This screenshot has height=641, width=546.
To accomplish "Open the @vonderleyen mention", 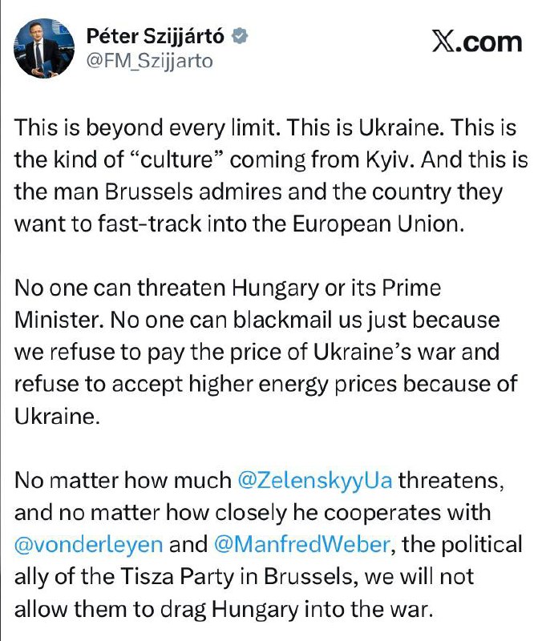I will pyautogui.click(x=88, y=546).
